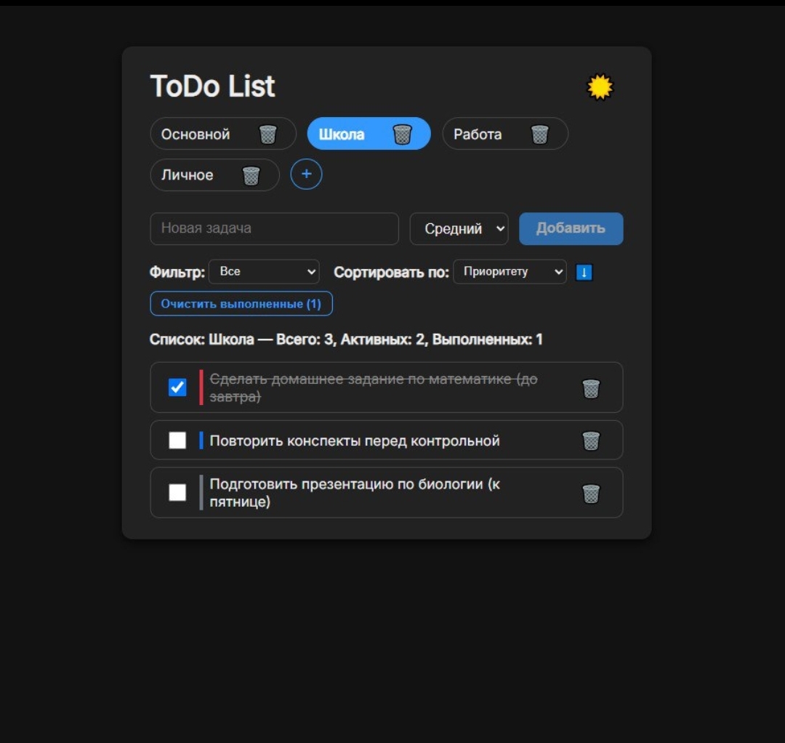Click the Сортировать по: label
The width and height of the screenshot is (785, 743).
[391, 273]
